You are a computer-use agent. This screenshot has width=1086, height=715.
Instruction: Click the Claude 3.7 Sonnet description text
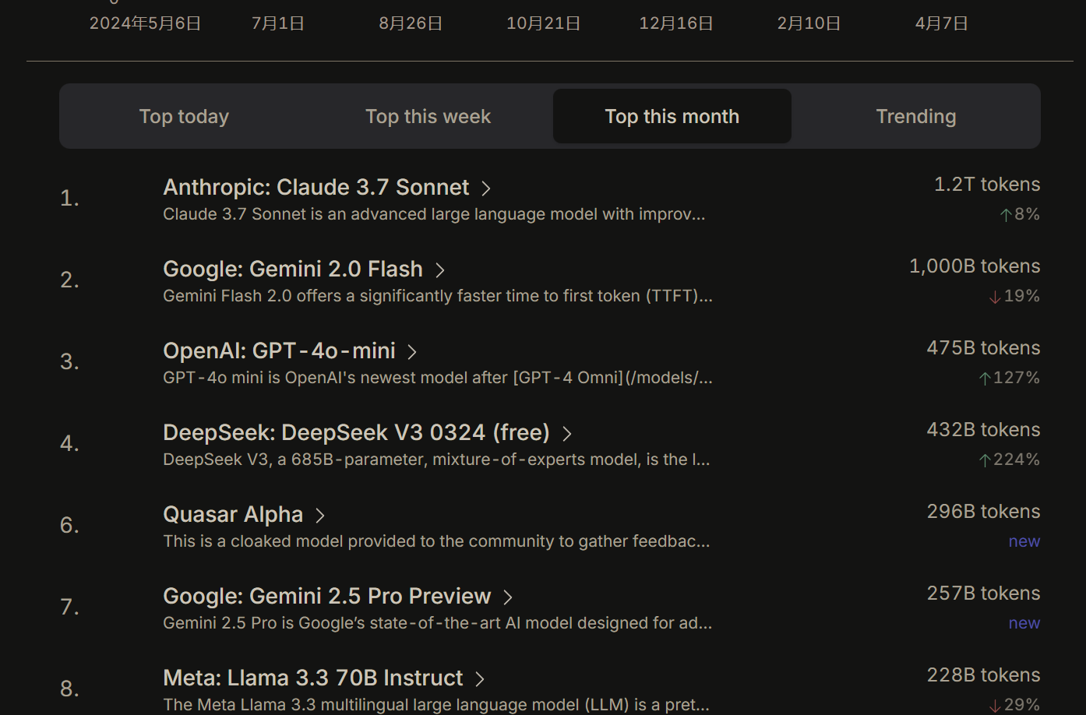pyautogui.click(x=434, y=214)
